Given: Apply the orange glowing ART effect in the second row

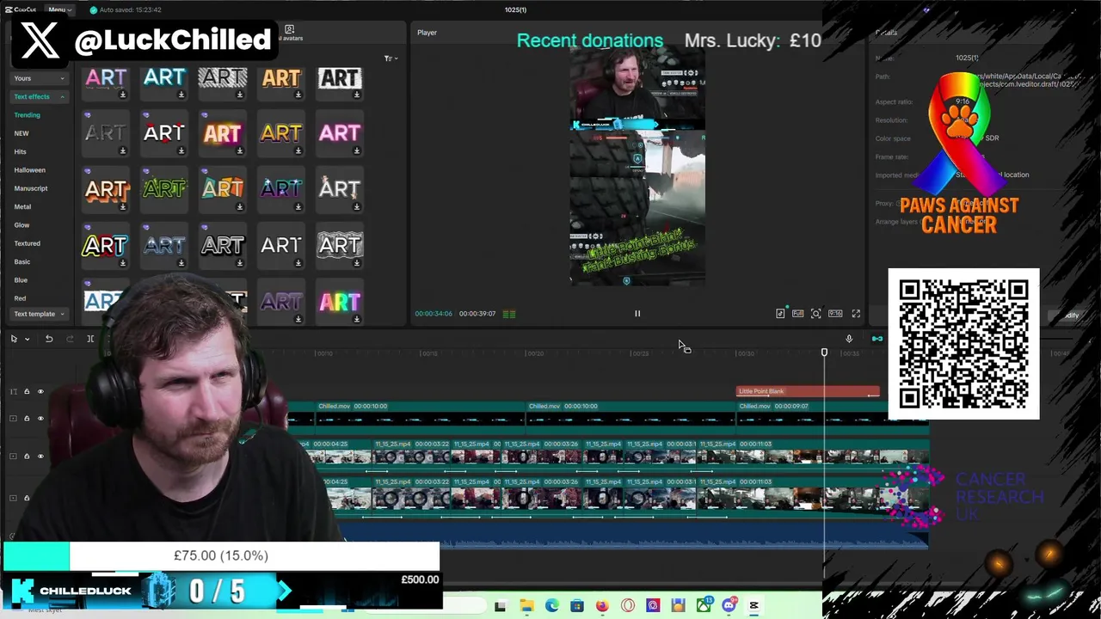Looking at the screenshot, I should pyautogui.click(x=222, y=133).
